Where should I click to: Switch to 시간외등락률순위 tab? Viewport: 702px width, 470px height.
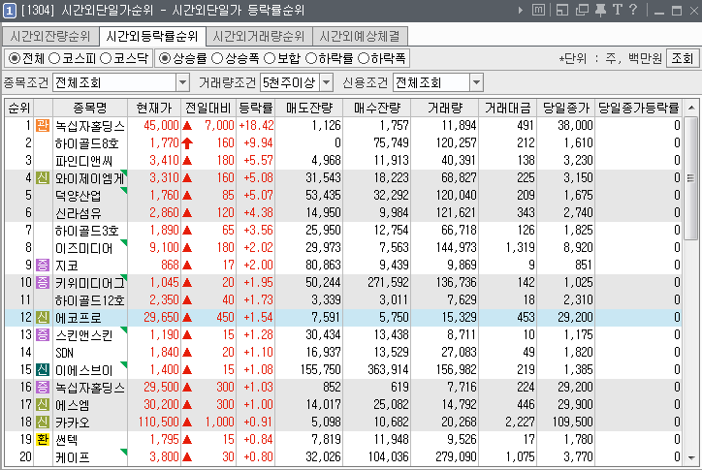(x=152, y=36)
